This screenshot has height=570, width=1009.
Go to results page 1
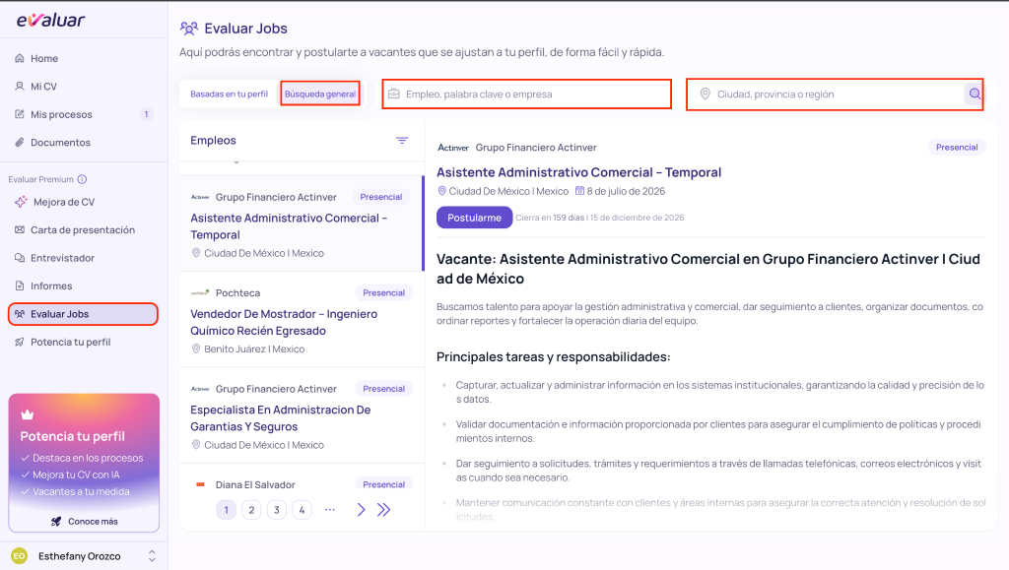(226, 510)
